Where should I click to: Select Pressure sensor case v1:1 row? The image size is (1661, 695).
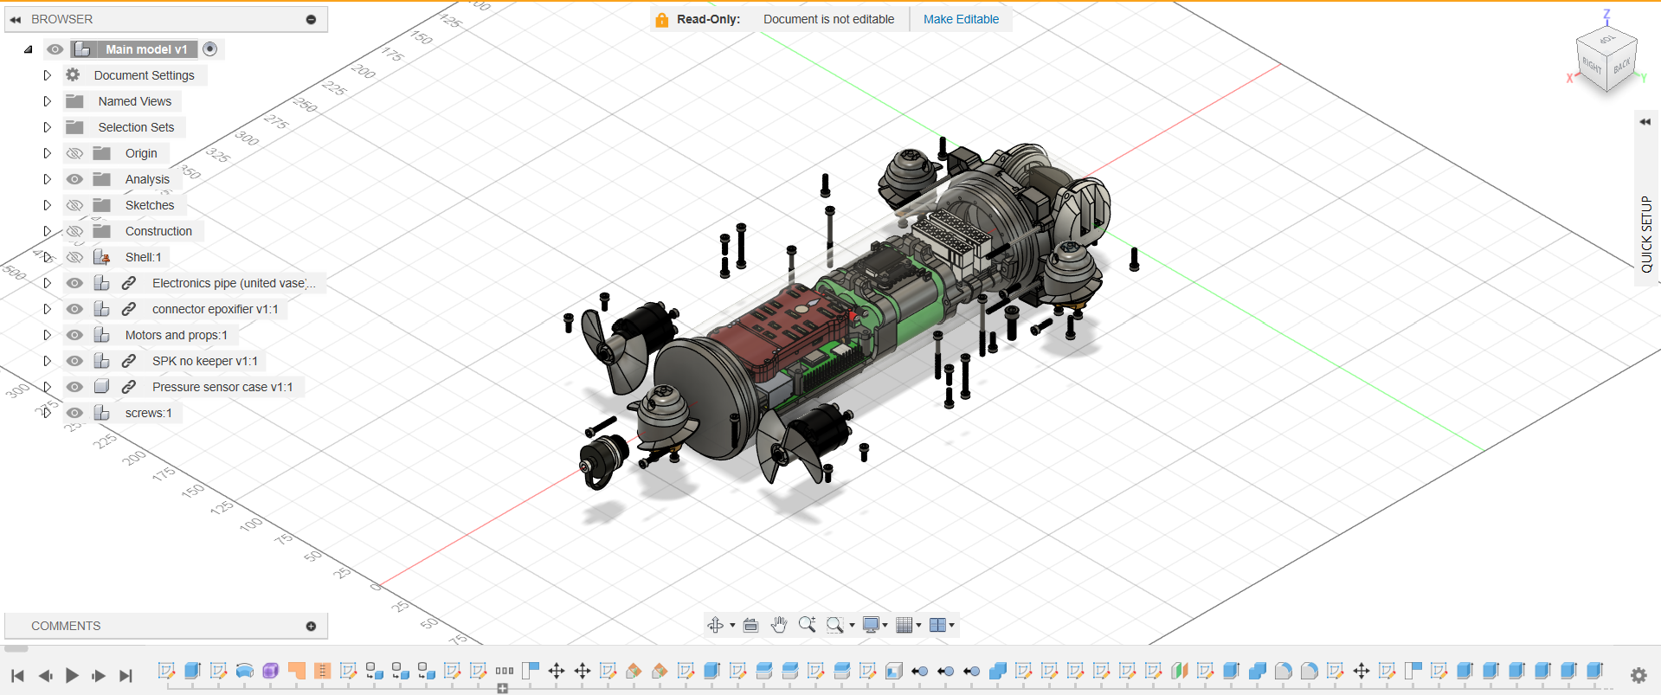[x=183, y=387]
